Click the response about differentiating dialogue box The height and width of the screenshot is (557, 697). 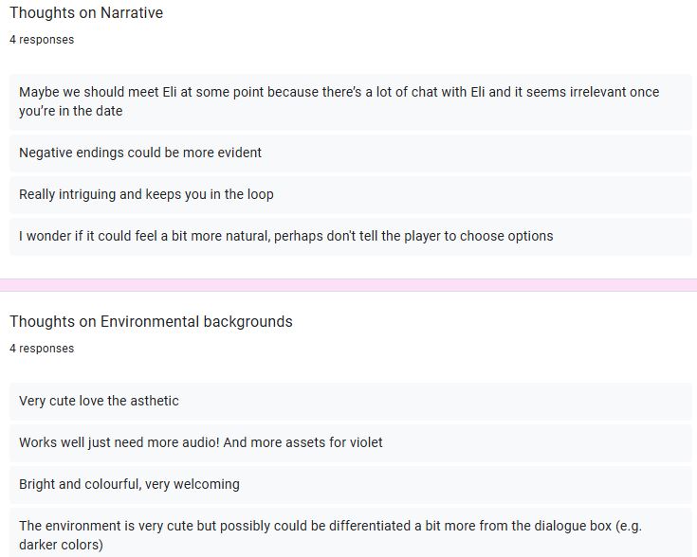(x=351, y=533)
